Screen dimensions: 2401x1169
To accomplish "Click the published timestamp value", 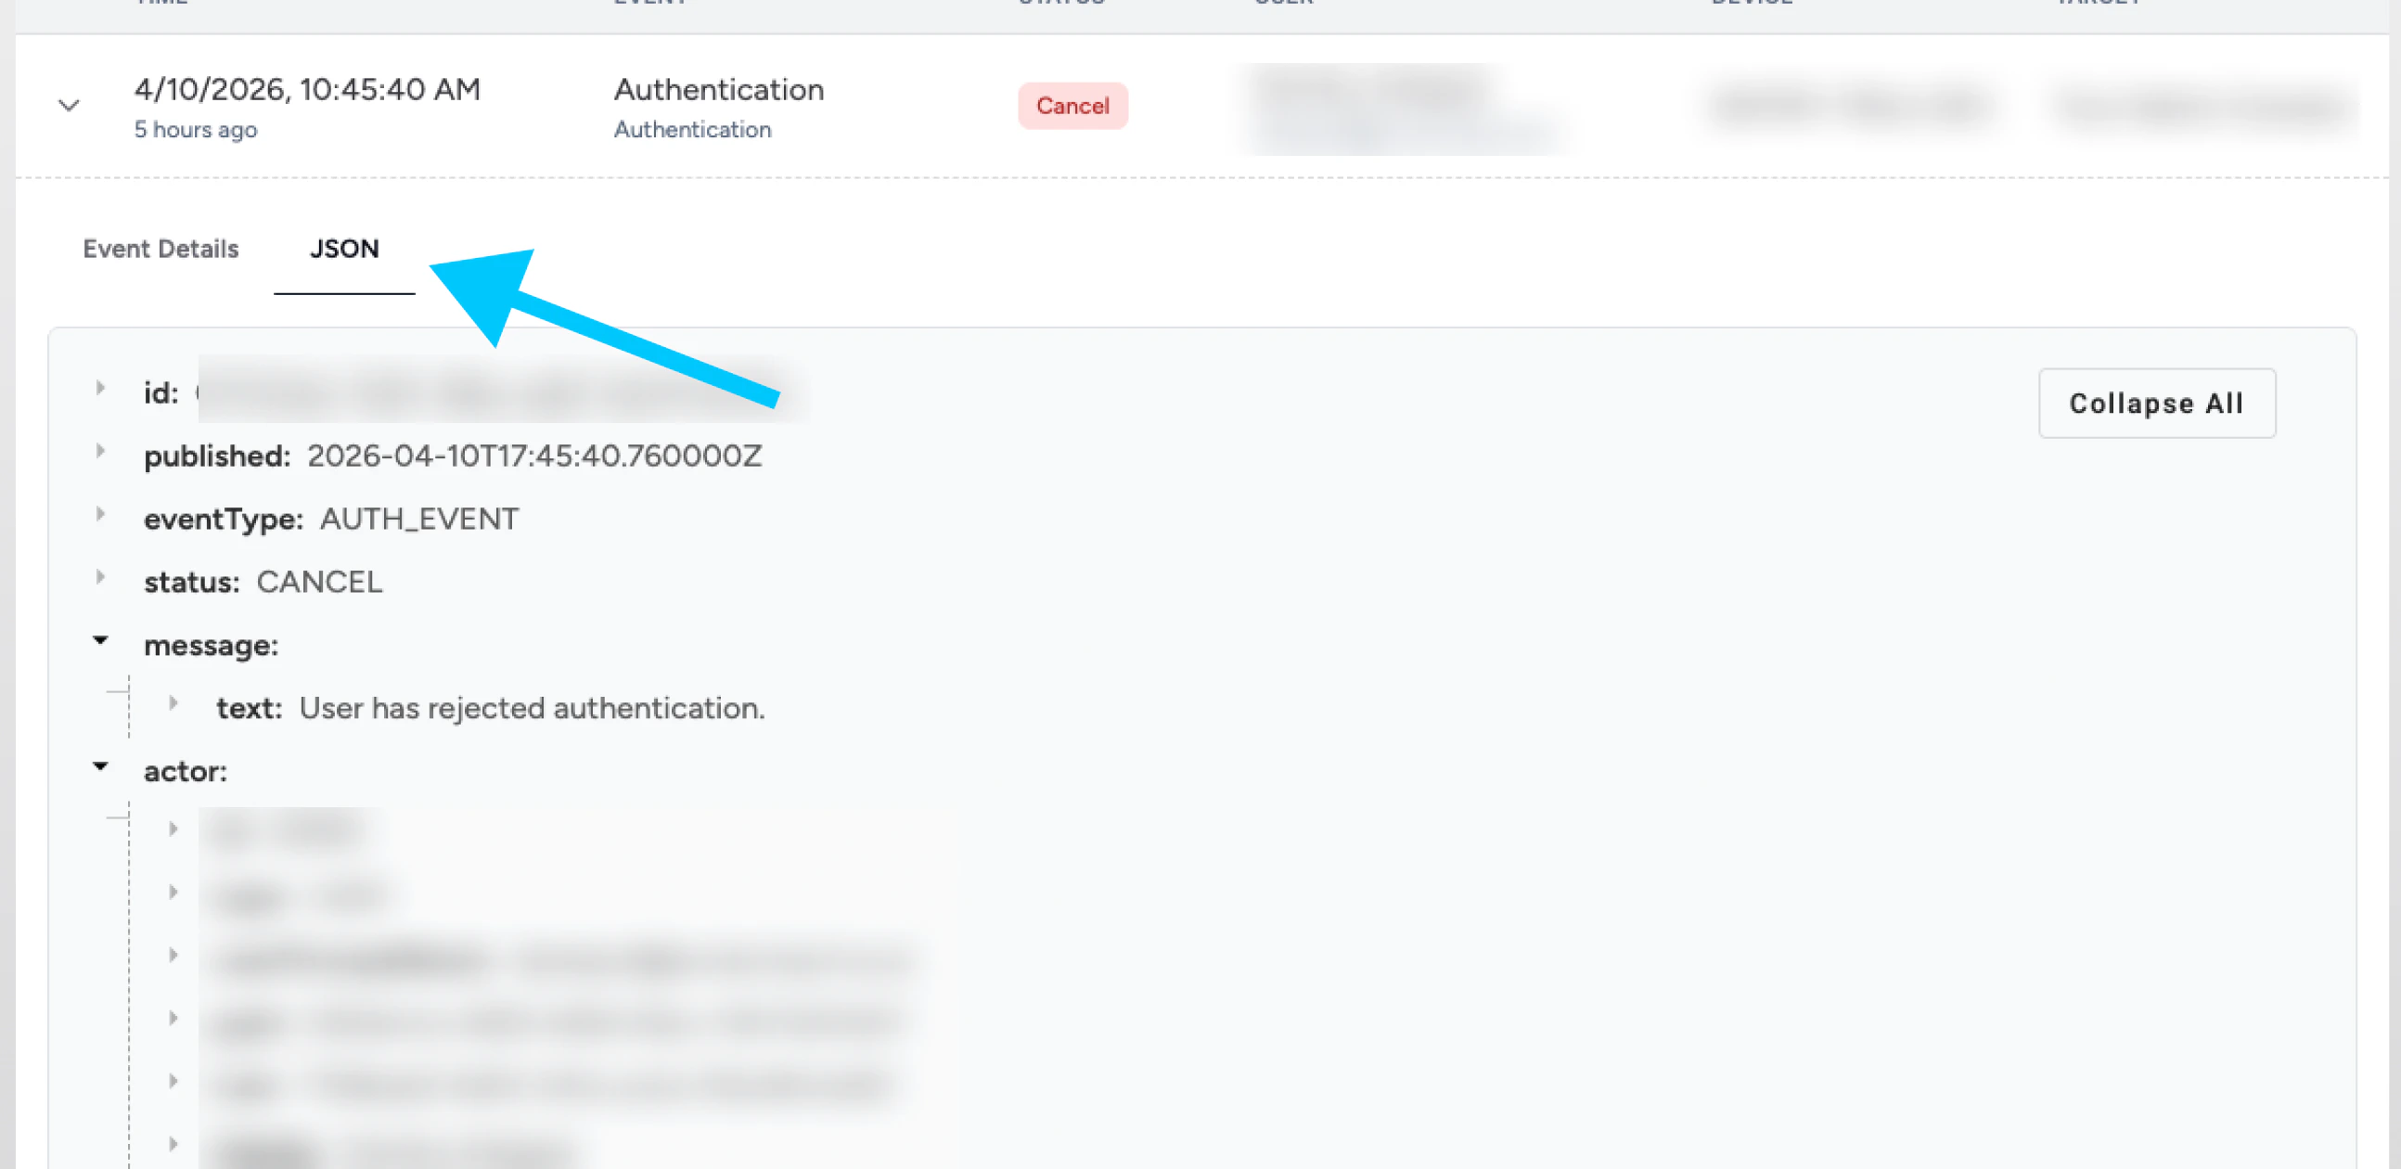I will coord(535,456).
